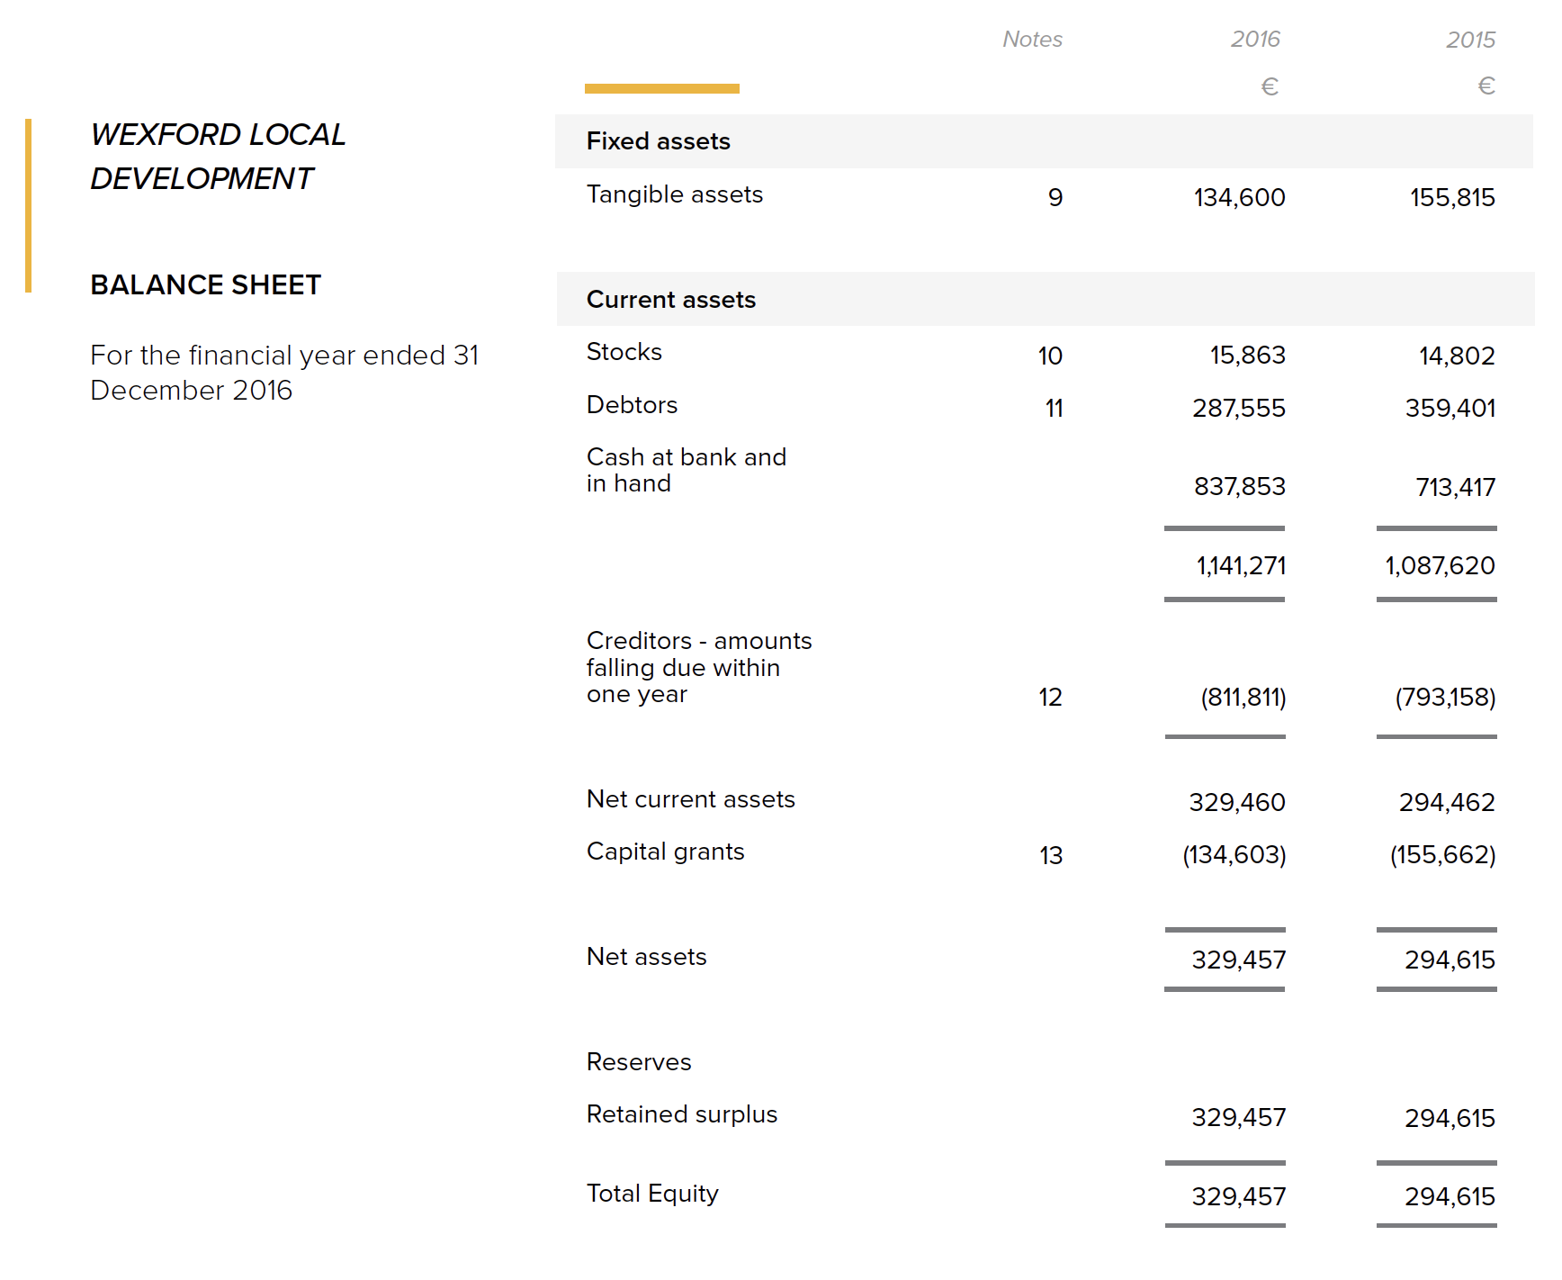Click the 'Stocks' row label
The width and height of the screenshot is (1562, 1280).
coord(624,352)
